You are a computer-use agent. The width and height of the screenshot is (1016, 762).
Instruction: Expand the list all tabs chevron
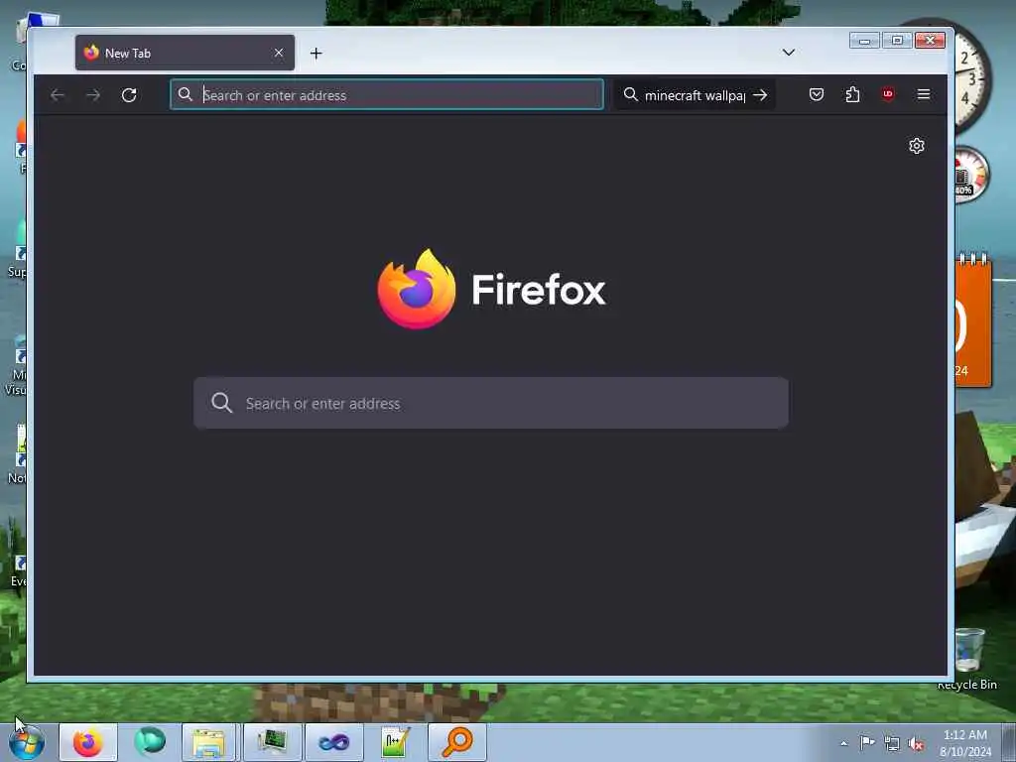tap(789, 53)
